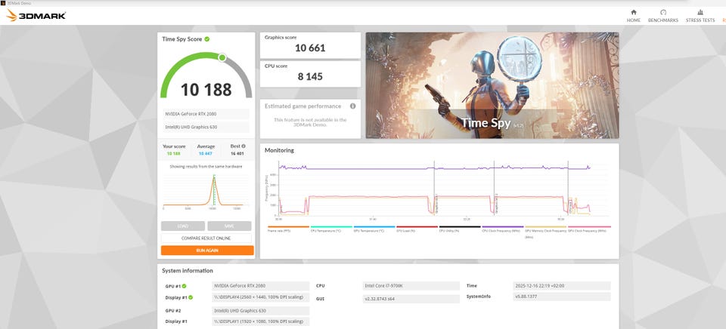The width and height of the screenshot is (726, 329).
Task: Go to HOME tab
Action: coord(634,20)
